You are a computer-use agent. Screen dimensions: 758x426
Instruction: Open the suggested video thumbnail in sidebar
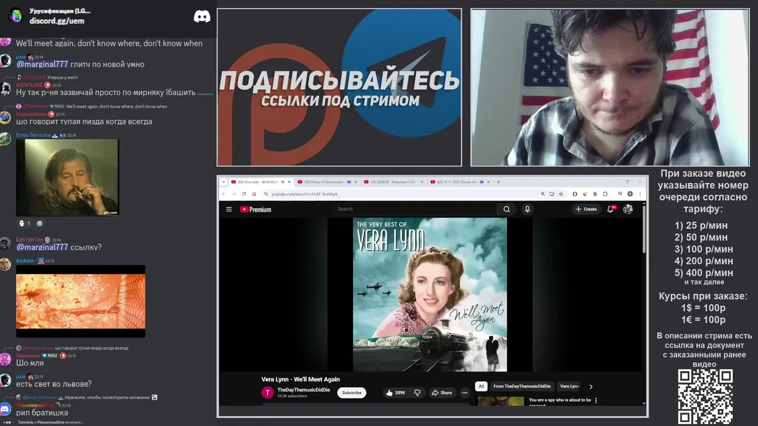[x=501, y=401]
